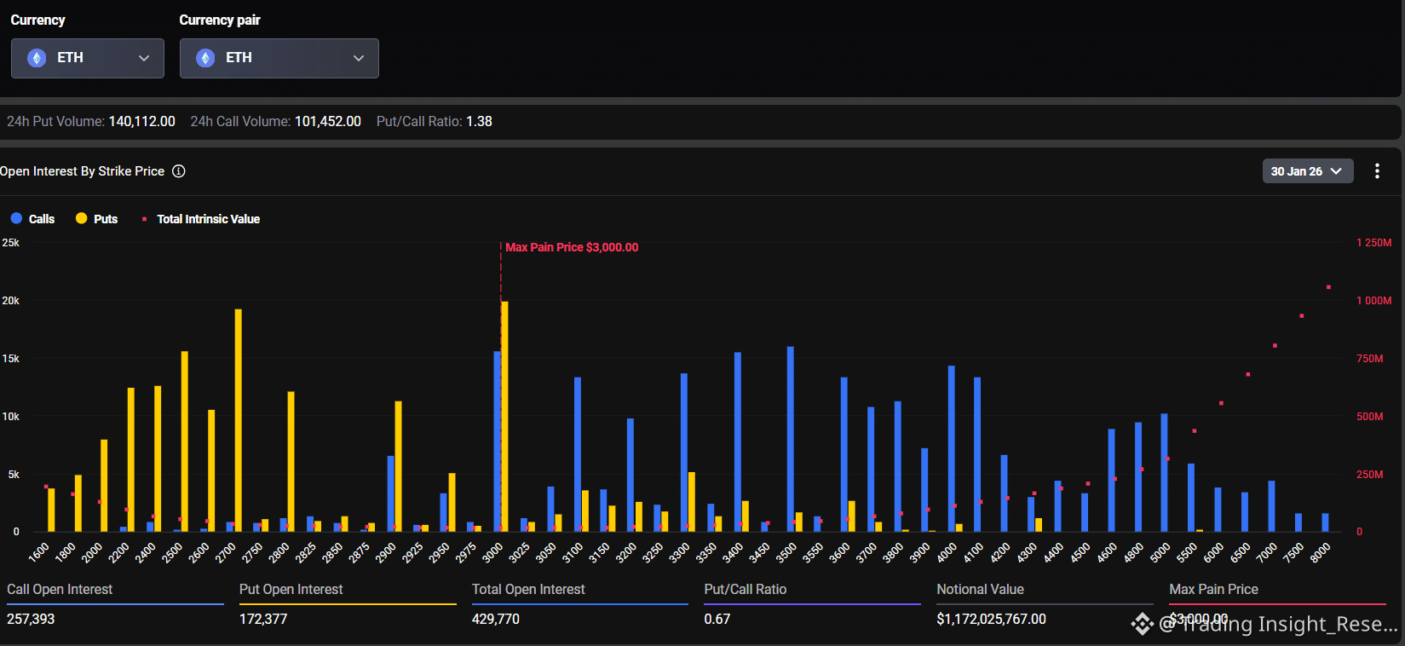Click the info icon beside Open Interest title
This screenshot has width=1405, height=646.
pos(179,171)
